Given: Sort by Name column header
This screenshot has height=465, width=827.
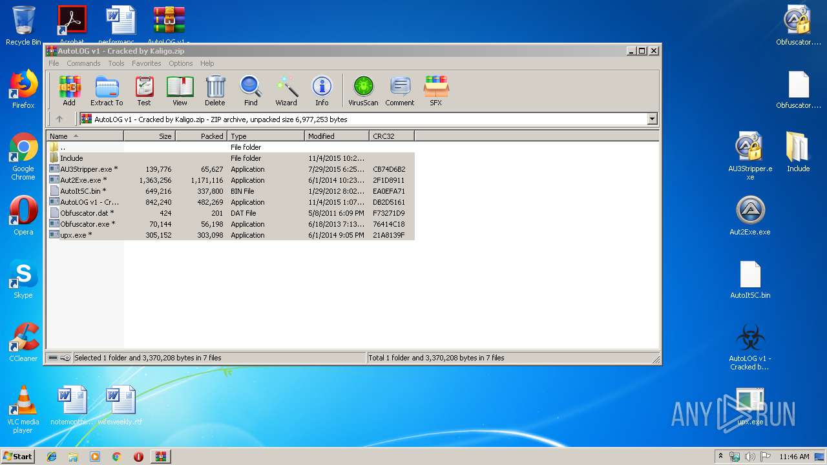Looking at the screenshot, I should pos(85,136).
